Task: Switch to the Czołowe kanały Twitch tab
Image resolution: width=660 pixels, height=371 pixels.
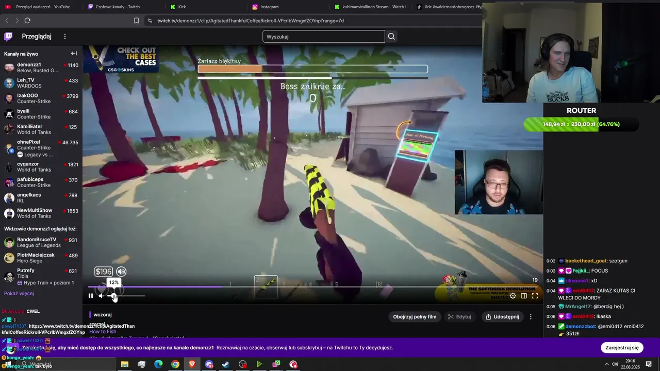Action: click(124, 7)
